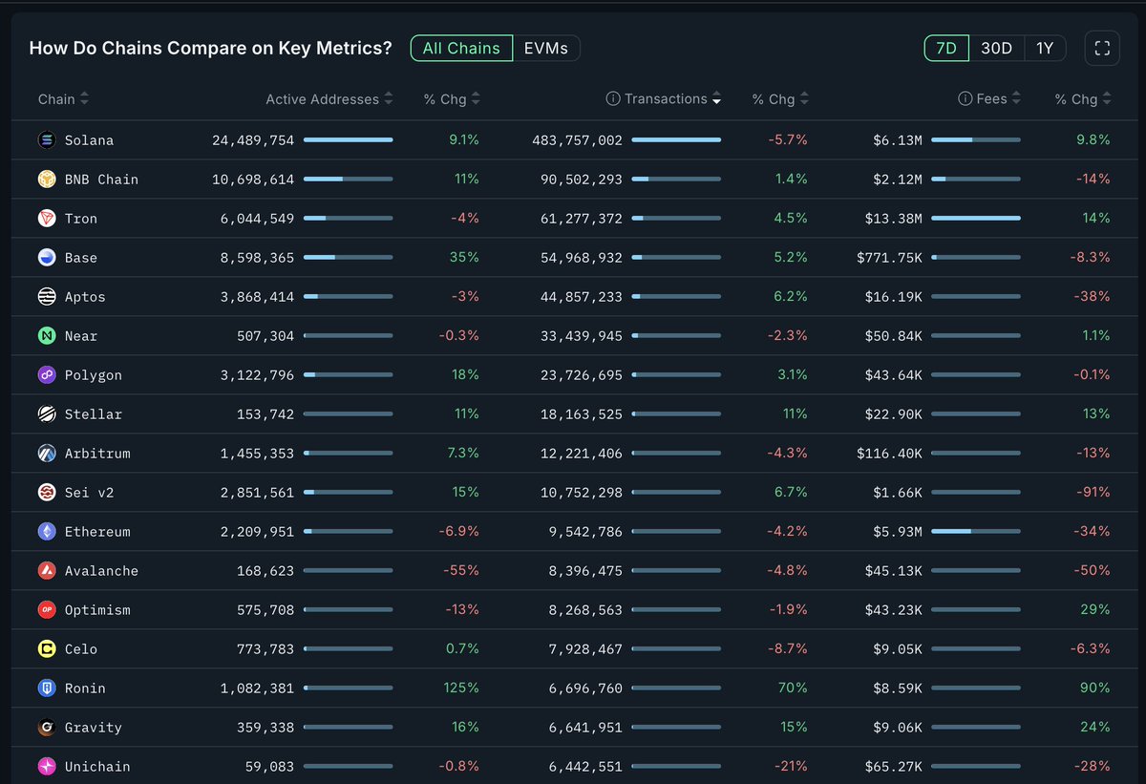The image size is (1146, 784).
Task: Click Sei v2 fees change -91%
Action: pyautogui.click(x=1093, y=493)
